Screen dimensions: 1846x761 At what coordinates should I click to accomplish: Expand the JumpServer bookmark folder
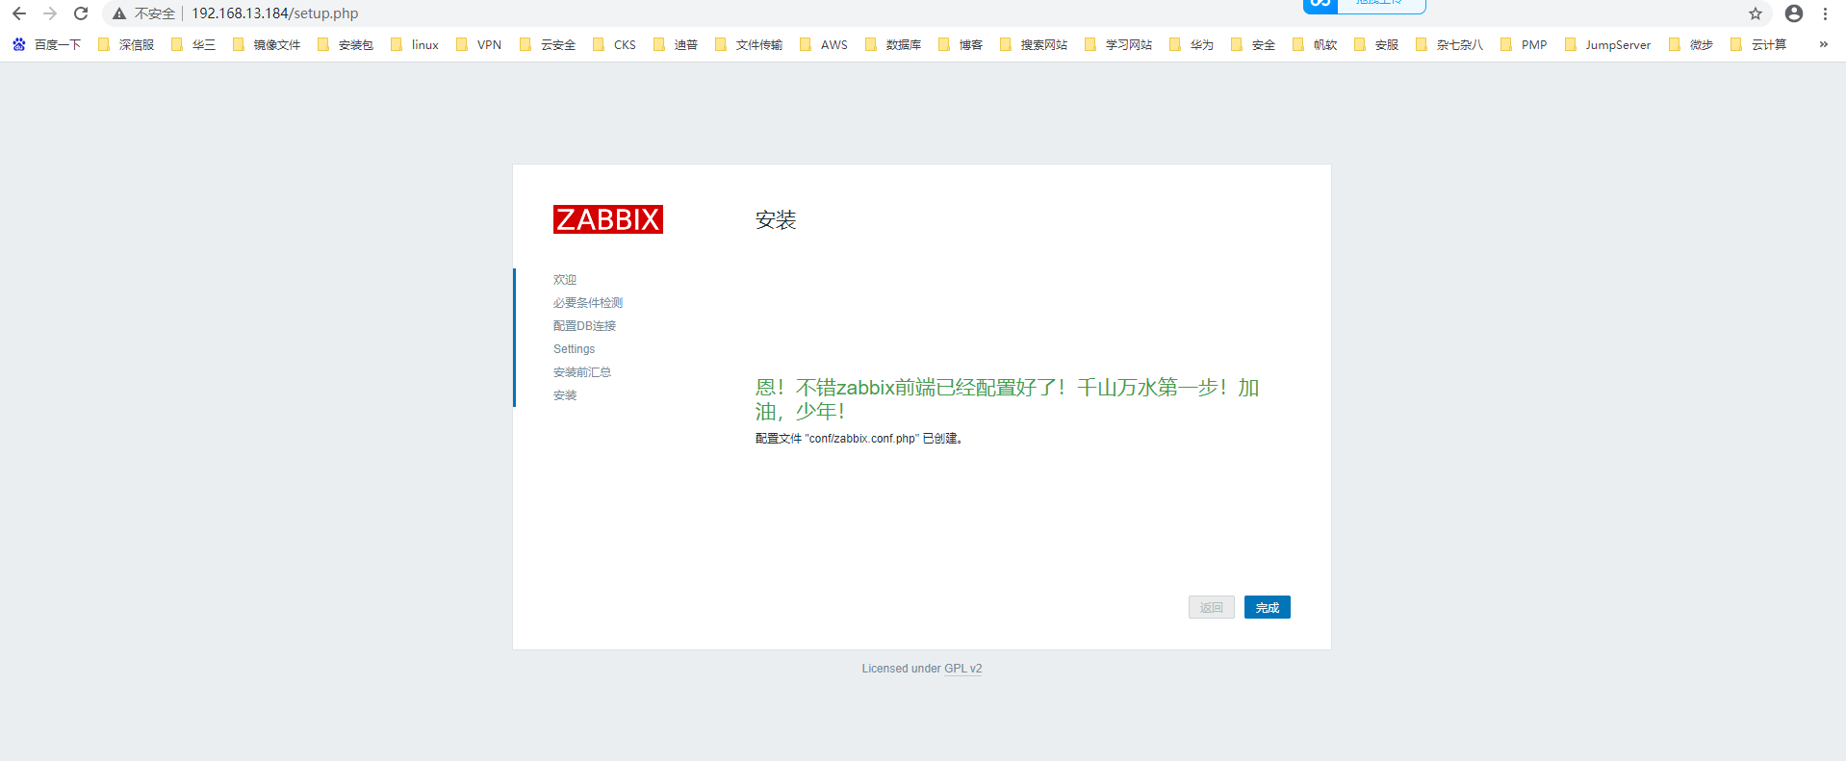(1607, 44)
